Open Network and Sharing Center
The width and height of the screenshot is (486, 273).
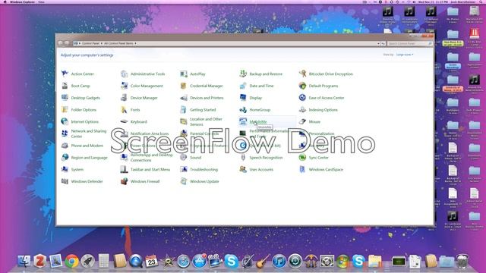[x=89, y=133]
